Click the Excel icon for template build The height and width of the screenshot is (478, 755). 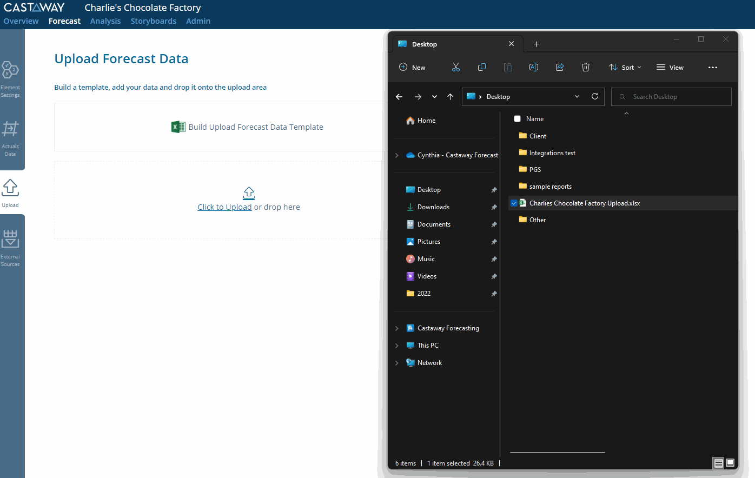point(178,127)
